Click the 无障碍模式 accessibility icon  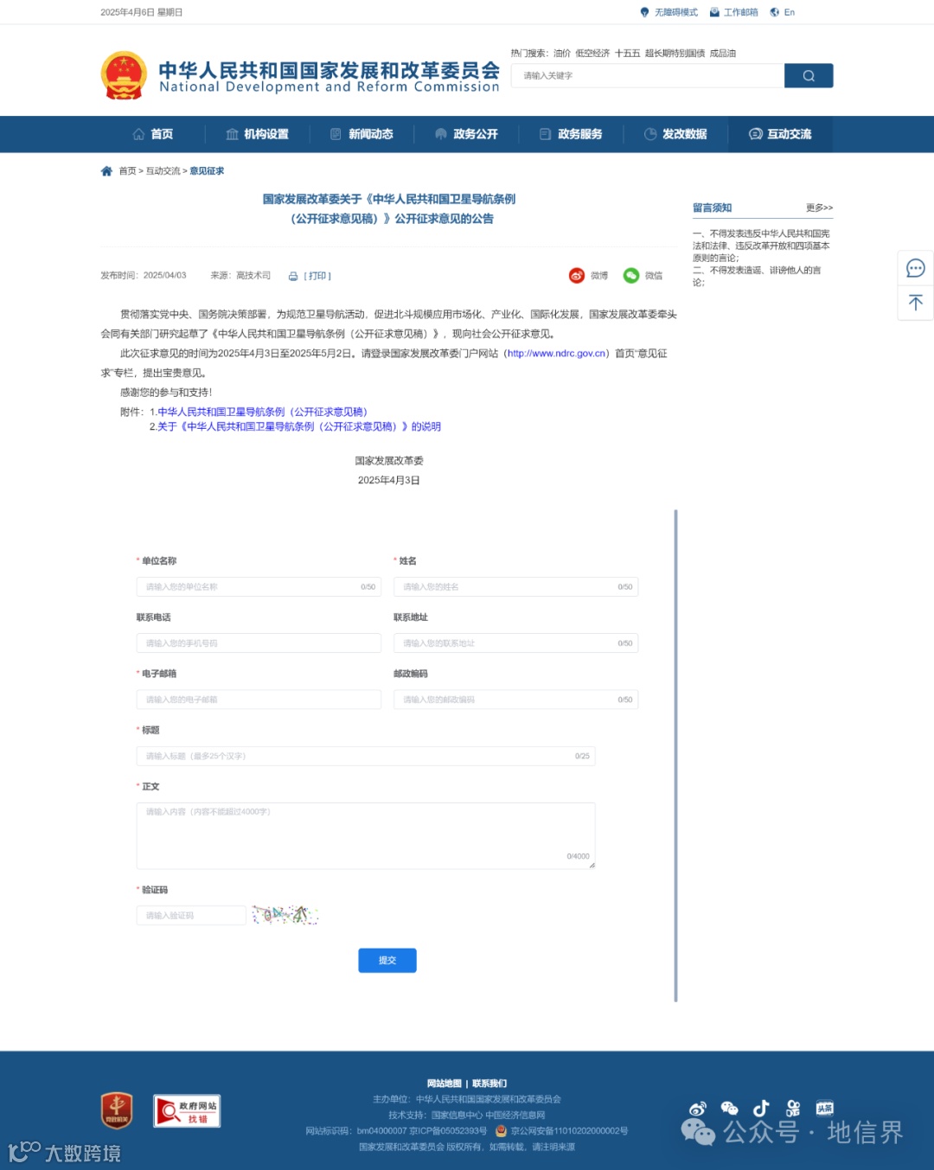644,12
